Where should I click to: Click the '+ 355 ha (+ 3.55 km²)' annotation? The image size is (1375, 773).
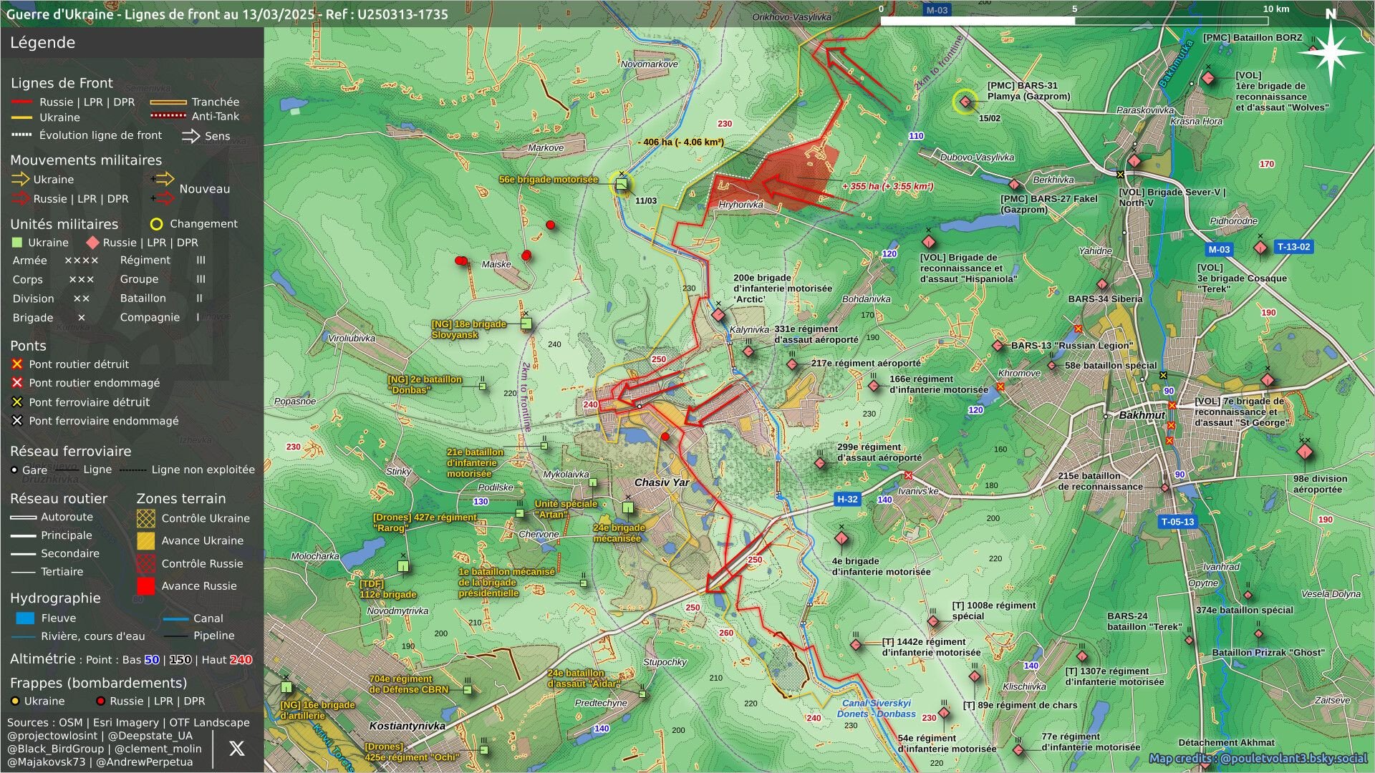pyautogui.click(x=887, y=186)
